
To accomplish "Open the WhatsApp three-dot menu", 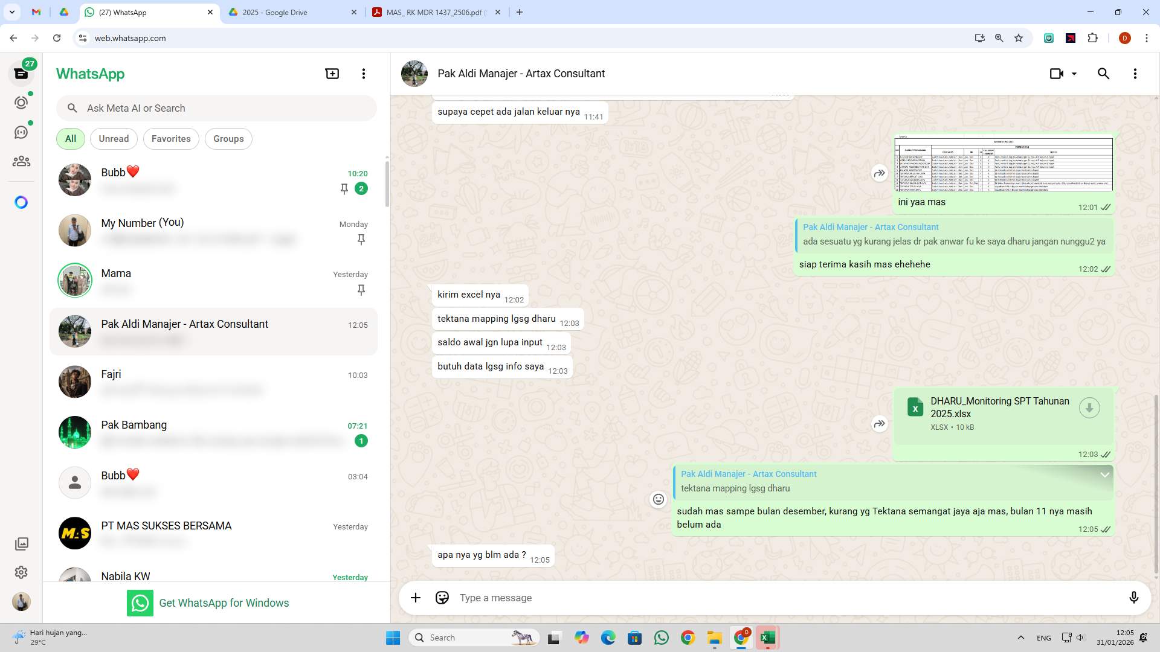I will coord(363,73).
